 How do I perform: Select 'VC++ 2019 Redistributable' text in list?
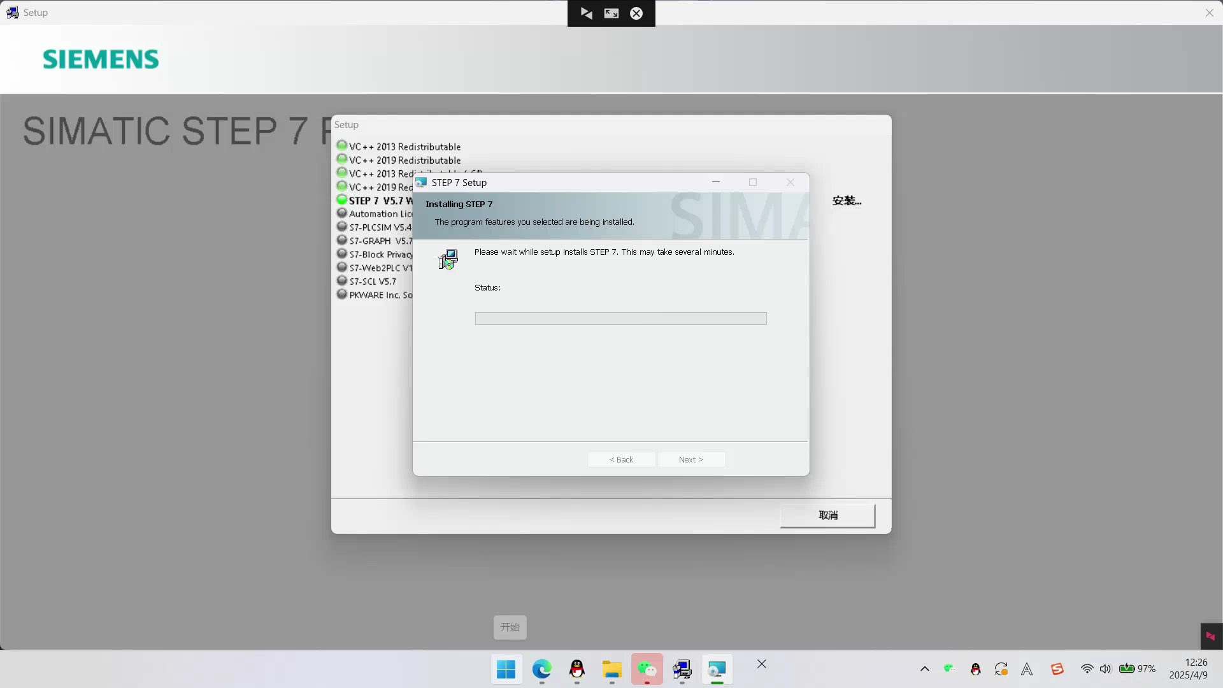(x=404, y=161)
